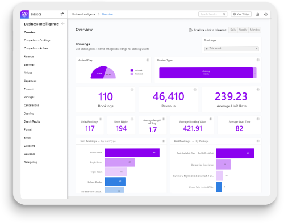Open Comparison - Arrivals in sidebar
The width and height of the screenshot is (284, 223).
(36, 48)
